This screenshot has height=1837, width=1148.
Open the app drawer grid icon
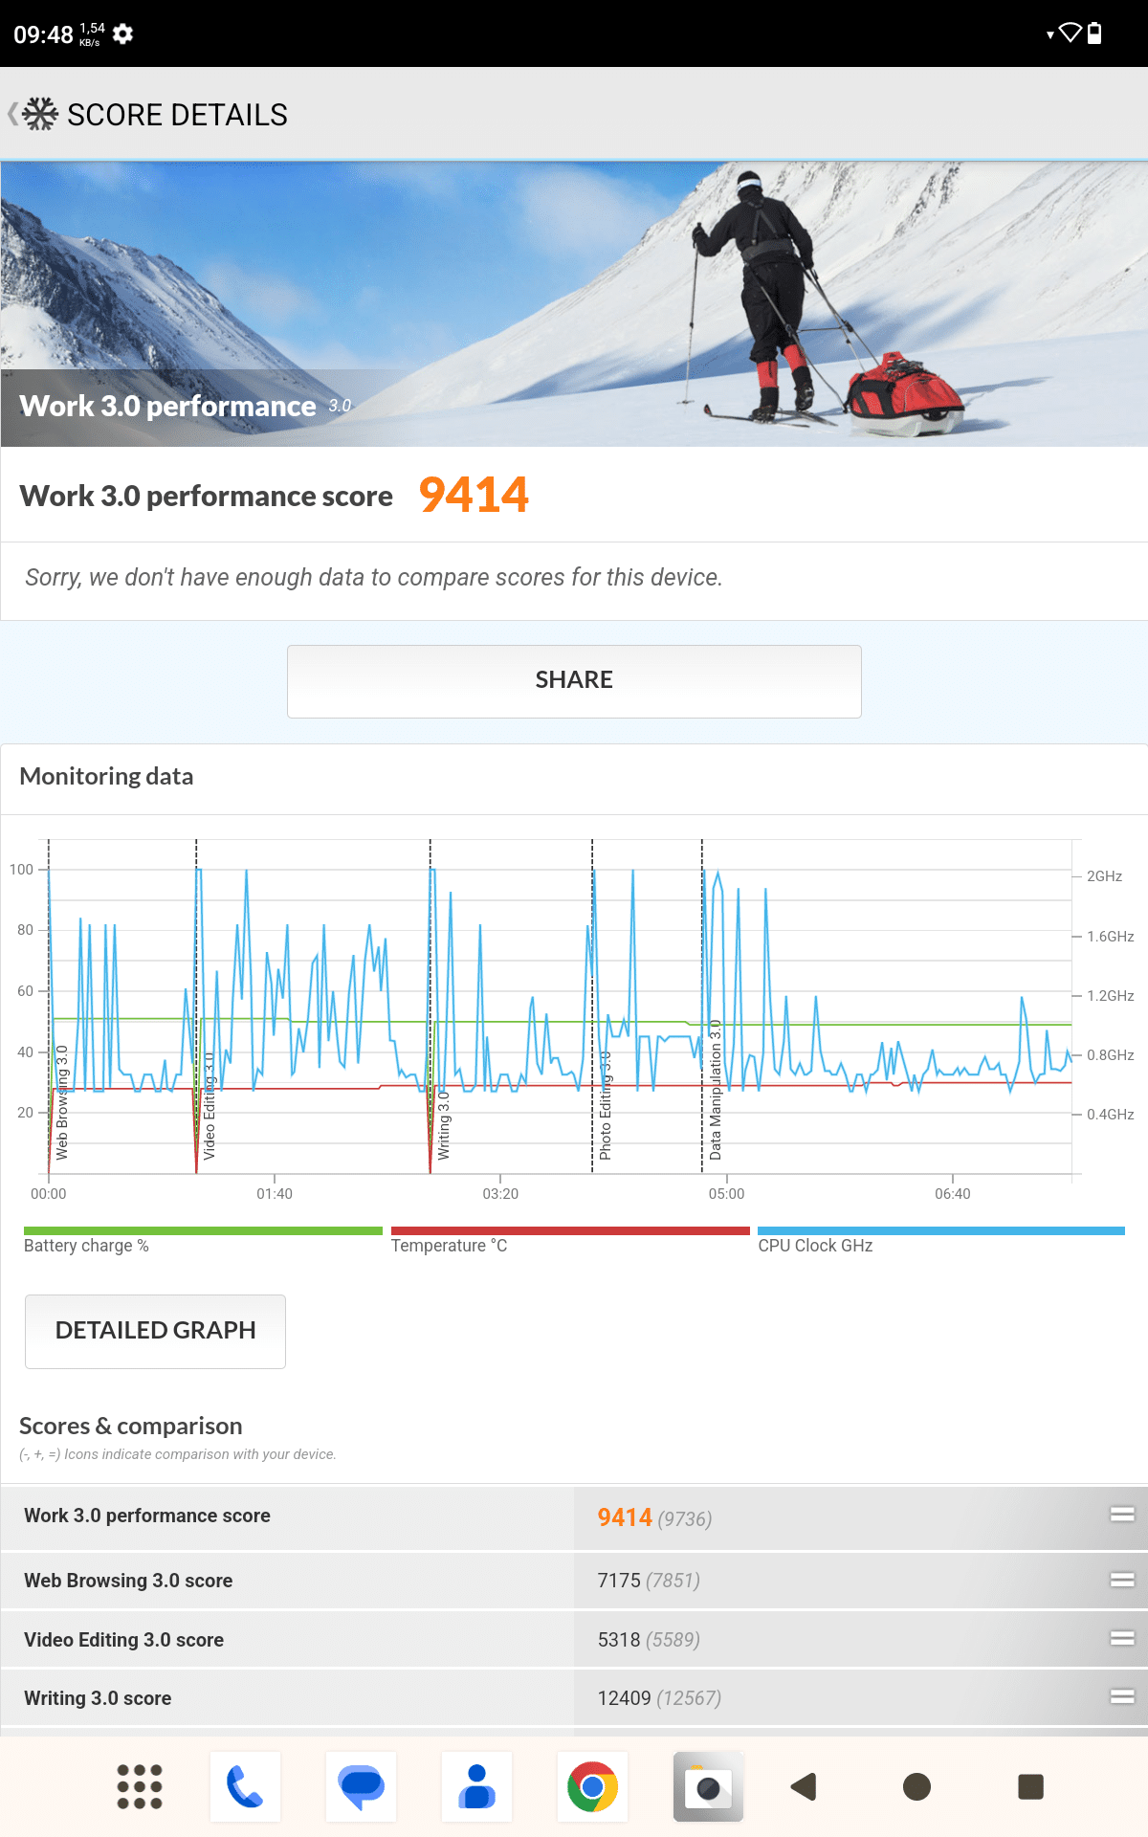click(x=140, y=1786)
